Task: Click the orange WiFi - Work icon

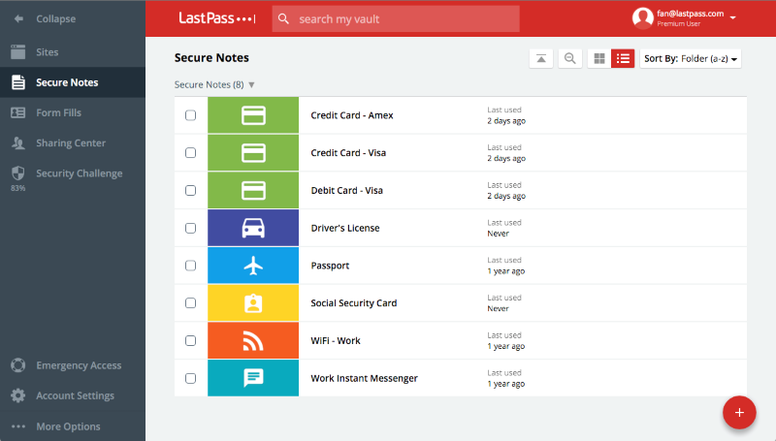Action: tap(253, 340)
